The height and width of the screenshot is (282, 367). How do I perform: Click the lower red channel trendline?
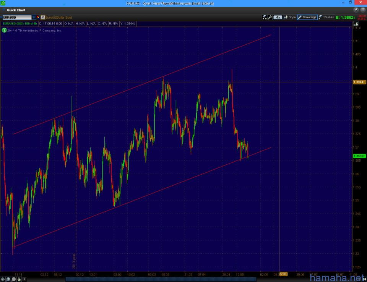(x=142, y=197)
